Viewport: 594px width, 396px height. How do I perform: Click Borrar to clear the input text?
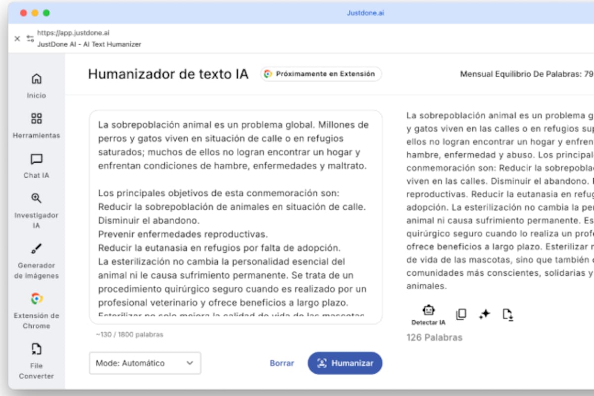[282, 363]
